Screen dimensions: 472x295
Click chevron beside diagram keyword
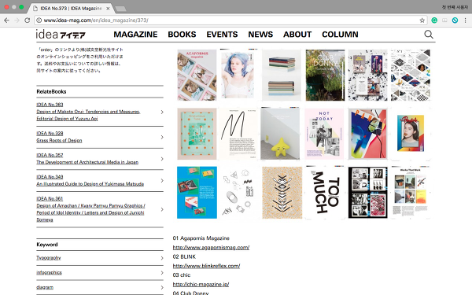[x=162, y=287]
